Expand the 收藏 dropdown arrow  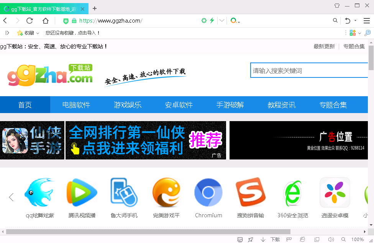tap(38, 33)
